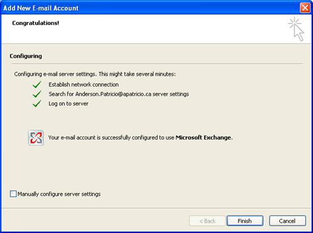Click the disabled Back button

click(x=207, y=220)
